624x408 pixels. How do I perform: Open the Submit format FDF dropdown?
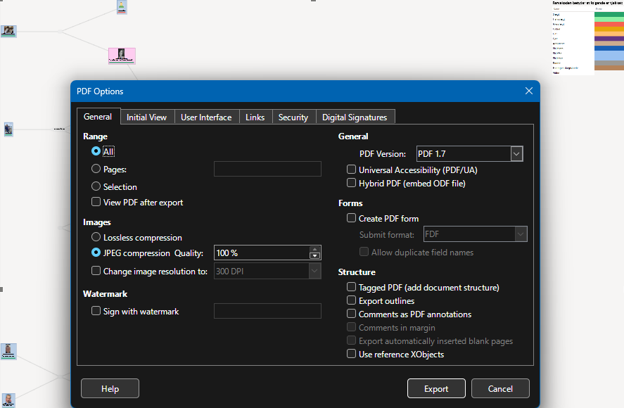click(x=521, y=234)
